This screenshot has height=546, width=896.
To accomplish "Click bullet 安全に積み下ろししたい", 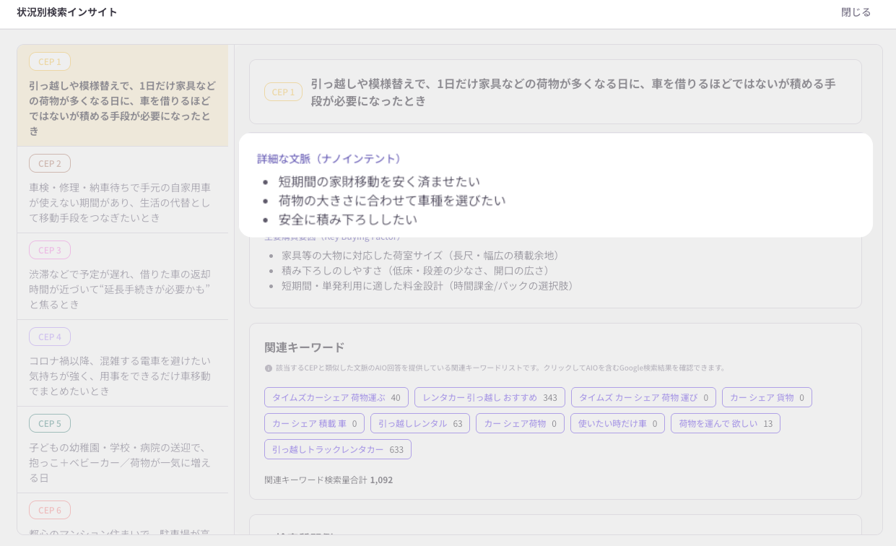I will point(348,219).
